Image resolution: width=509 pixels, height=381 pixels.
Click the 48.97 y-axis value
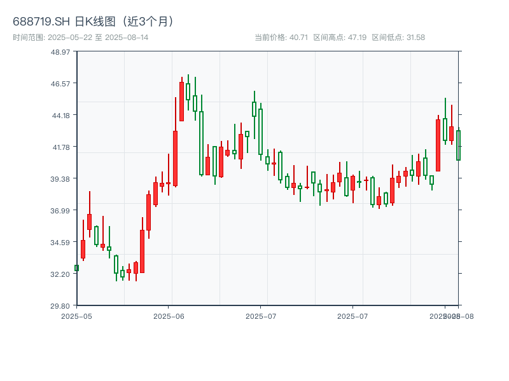pos(60,53)
